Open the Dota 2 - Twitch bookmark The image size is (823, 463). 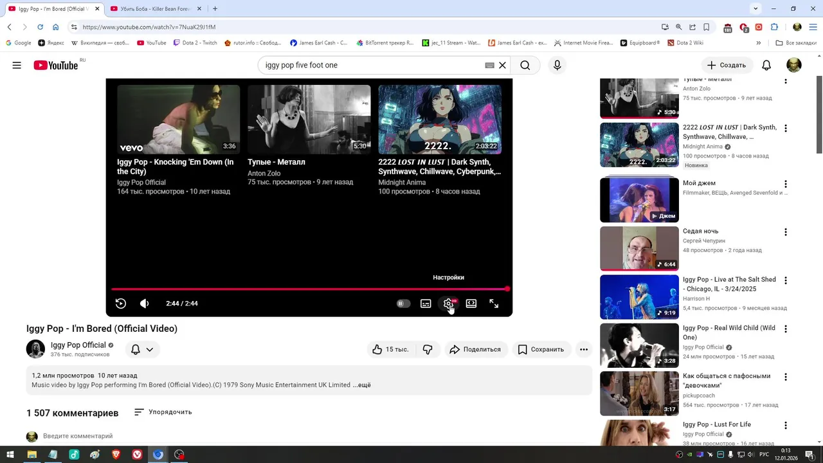pyautogui.click(x=195, y=43)
